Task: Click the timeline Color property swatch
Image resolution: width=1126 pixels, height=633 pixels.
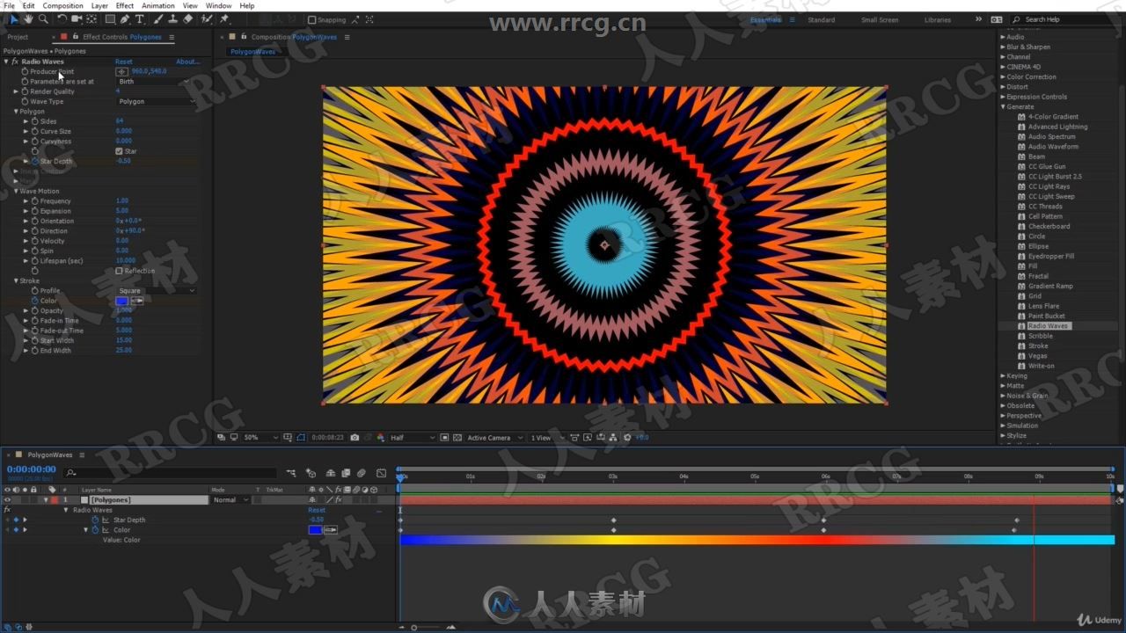Action: coord(315,530)
